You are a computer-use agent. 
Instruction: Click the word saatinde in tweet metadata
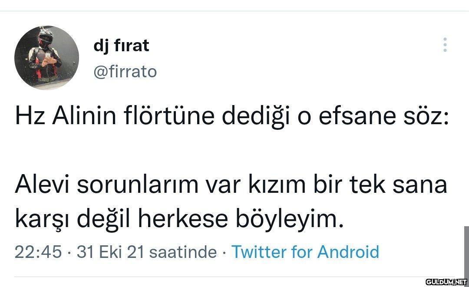pyautogui.click(x=183, y=252)
